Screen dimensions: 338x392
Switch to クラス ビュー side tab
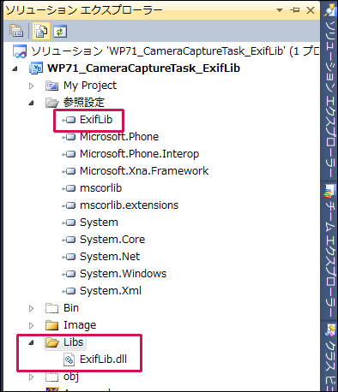(329, 357)
